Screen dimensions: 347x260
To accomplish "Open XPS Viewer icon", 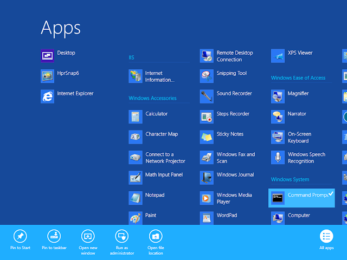I will [278, 56].
